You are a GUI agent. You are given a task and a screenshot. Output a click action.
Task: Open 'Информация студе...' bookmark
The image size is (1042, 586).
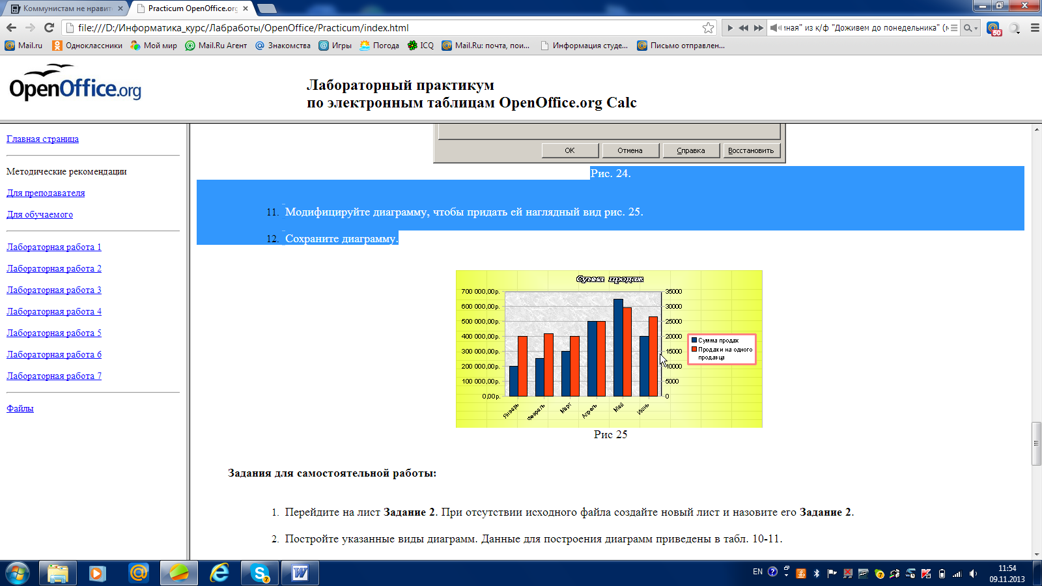584,46
